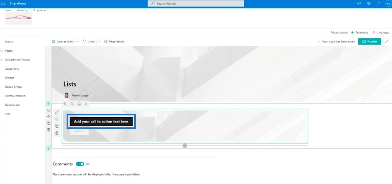
Task: Open the Undo dropdown arrow
Action: (x=99, y=41)
